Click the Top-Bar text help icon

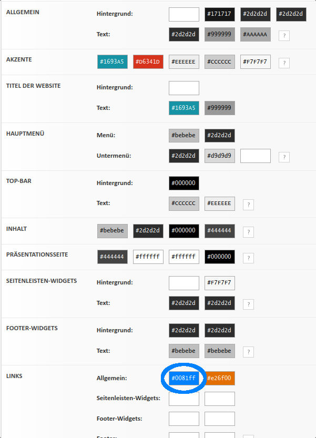pyautogui.click(x=248, y=205)
